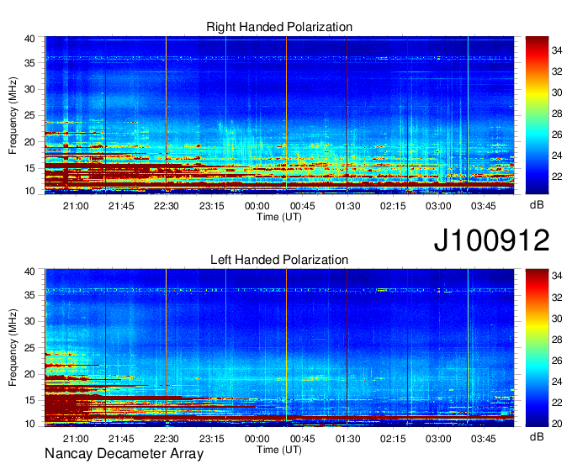Click the 22 value on upper colorbar scale
This screenshot has width=572, height=464.
(x=557, y=177)
